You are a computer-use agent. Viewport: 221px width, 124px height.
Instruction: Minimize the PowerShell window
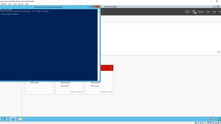click(x=89, y=7)
